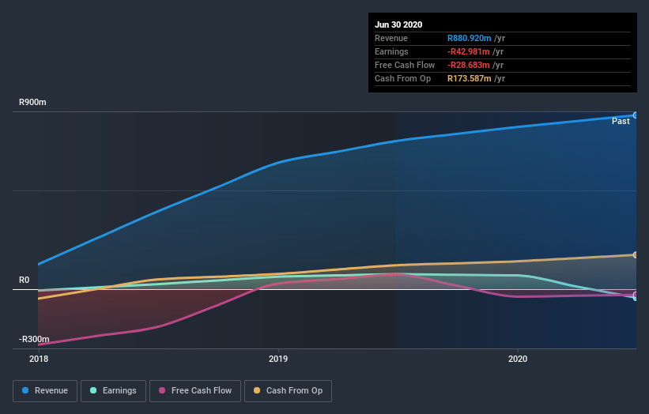Click the Revenue row label in tooltip
The image size is (649, 414).
[x=391, y=38]
